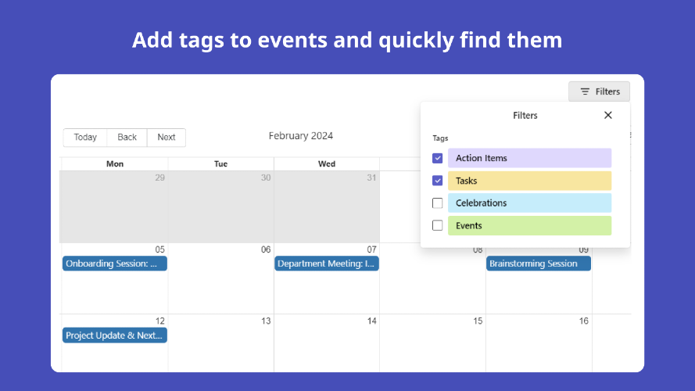This screenshot has height=391, width=695.
Task: Select the yellow Tasks tag
Action: (x=530, y=181)
